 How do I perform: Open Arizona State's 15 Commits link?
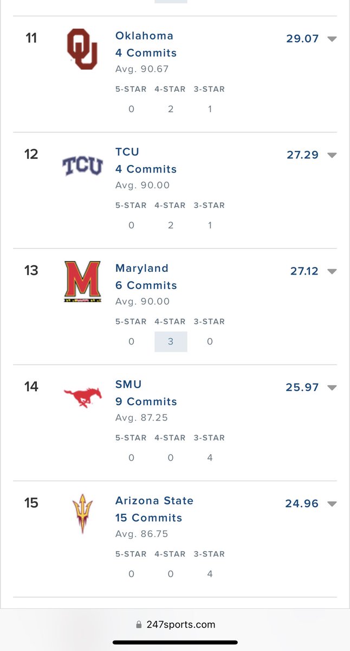pos(149,518)
